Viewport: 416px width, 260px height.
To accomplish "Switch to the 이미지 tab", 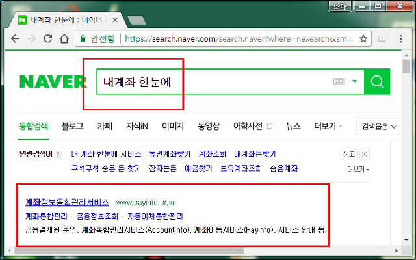I will [173, 126].
